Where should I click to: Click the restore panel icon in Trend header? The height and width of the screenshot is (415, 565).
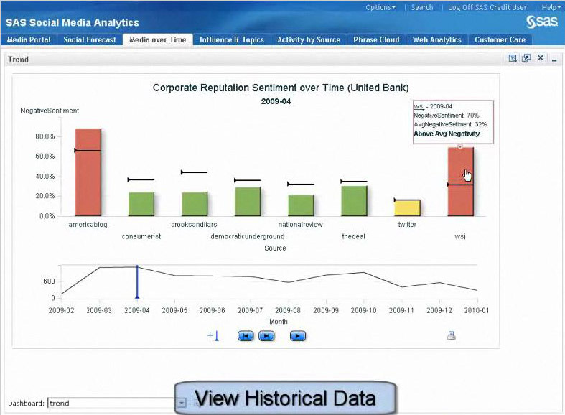pos(513,58)
